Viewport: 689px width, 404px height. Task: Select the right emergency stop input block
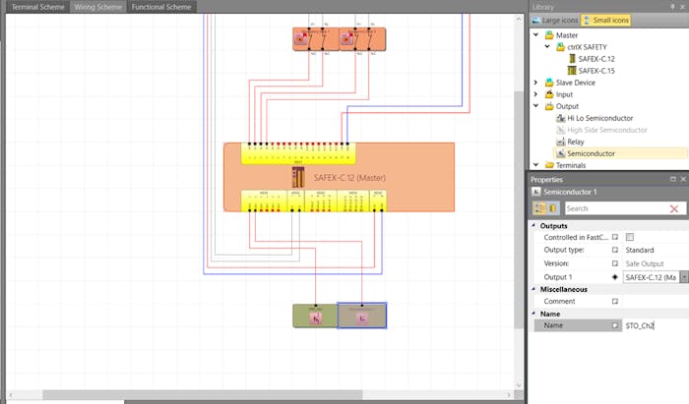pos(362,39)
